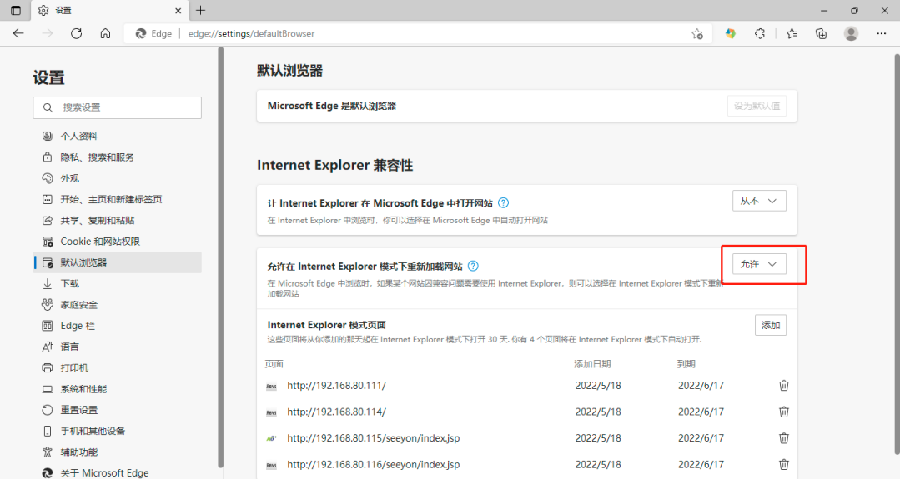Open 重置设置 in the sidebar
900x479 pixels.
coord(118,410)
